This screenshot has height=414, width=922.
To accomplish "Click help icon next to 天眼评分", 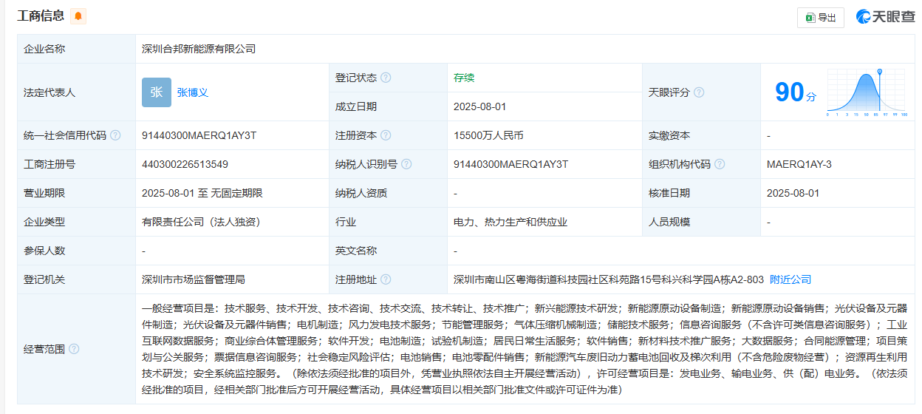I will click(699, 92).
